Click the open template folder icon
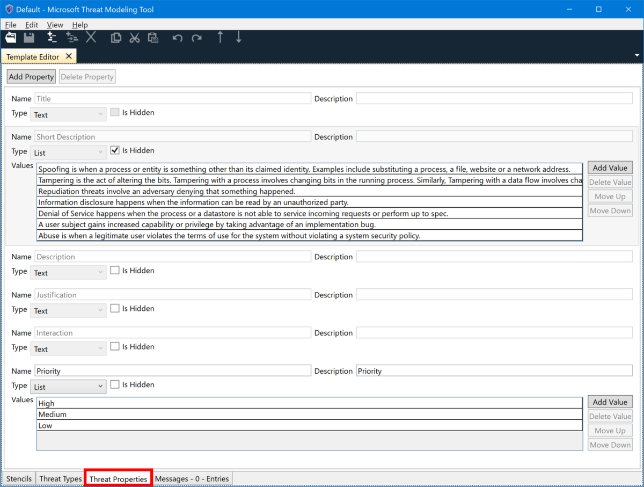The width and height of the screenshot is (644, 487). 11,38
